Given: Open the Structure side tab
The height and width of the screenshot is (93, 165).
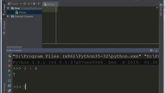Looking at the screenshot, I should (4, 28).
